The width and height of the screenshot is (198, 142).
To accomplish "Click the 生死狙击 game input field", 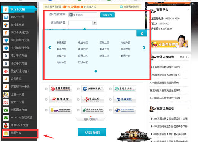I will [x=83, y=15].
